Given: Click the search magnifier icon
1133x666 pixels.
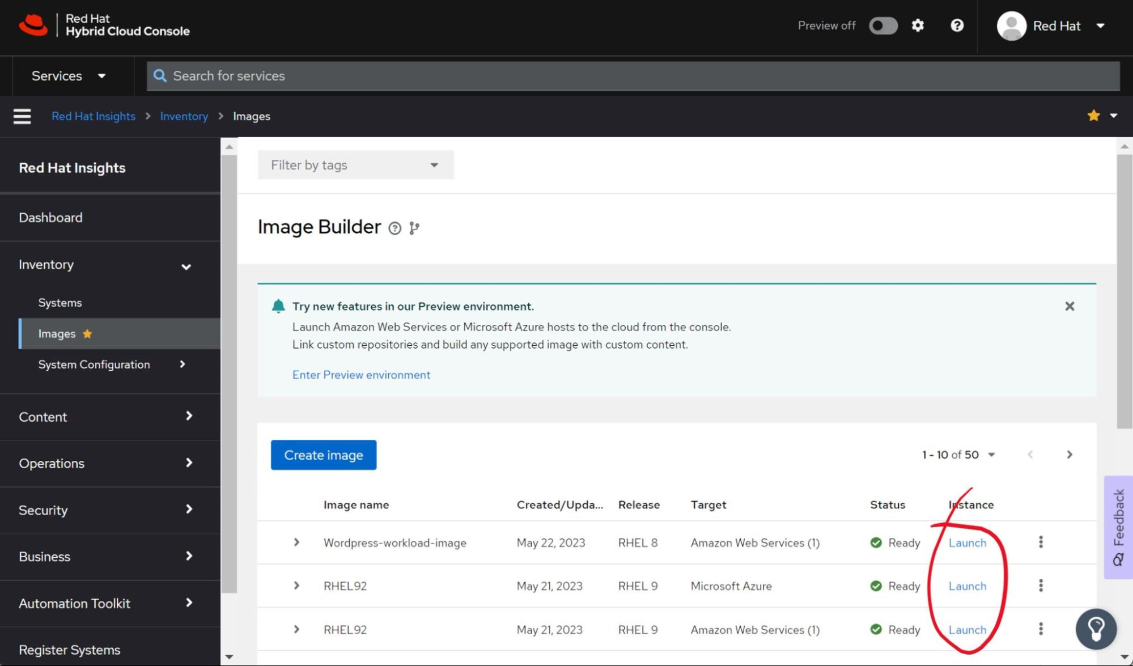Looking at the screenshot, I should (160, 76).
